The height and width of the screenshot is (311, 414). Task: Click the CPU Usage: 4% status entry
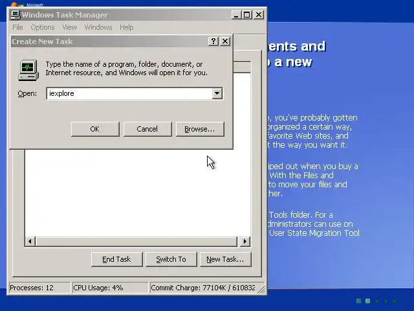(x=110, y=288)
